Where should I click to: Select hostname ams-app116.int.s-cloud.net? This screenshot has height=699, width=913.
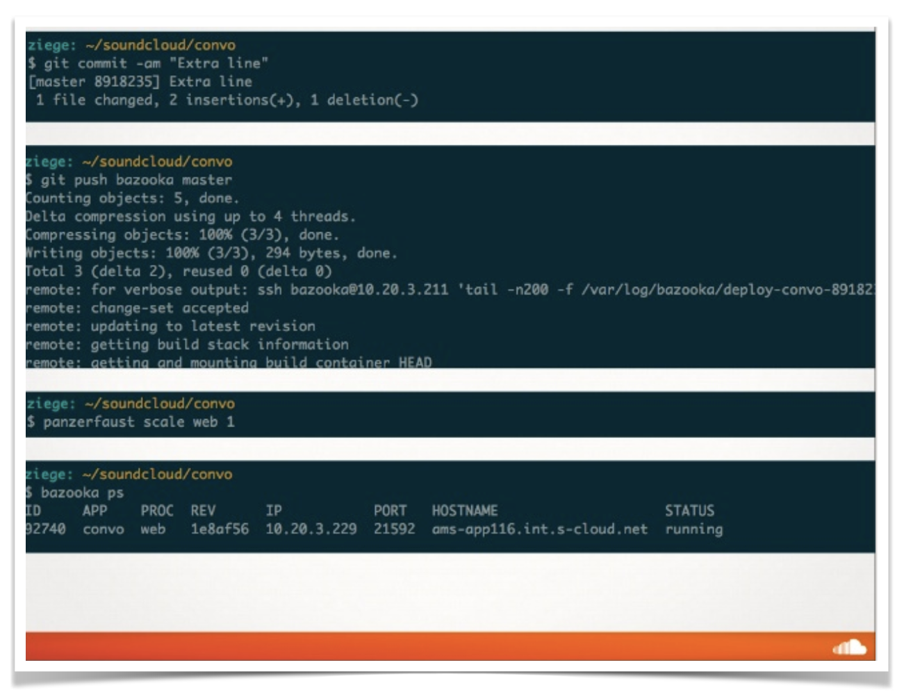(540, 529)
